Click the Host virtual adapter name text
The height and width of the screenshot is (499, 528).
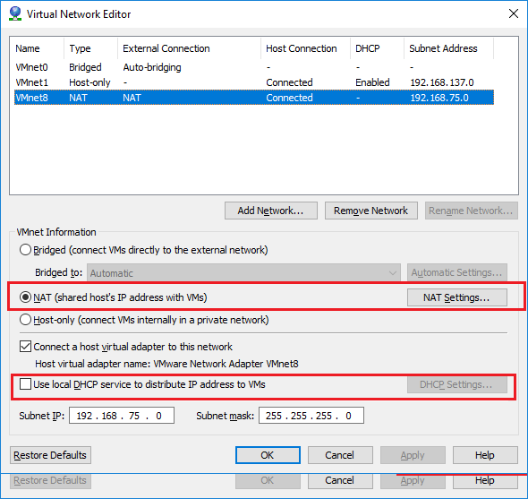pyautogui.click(x=166, y=364)
